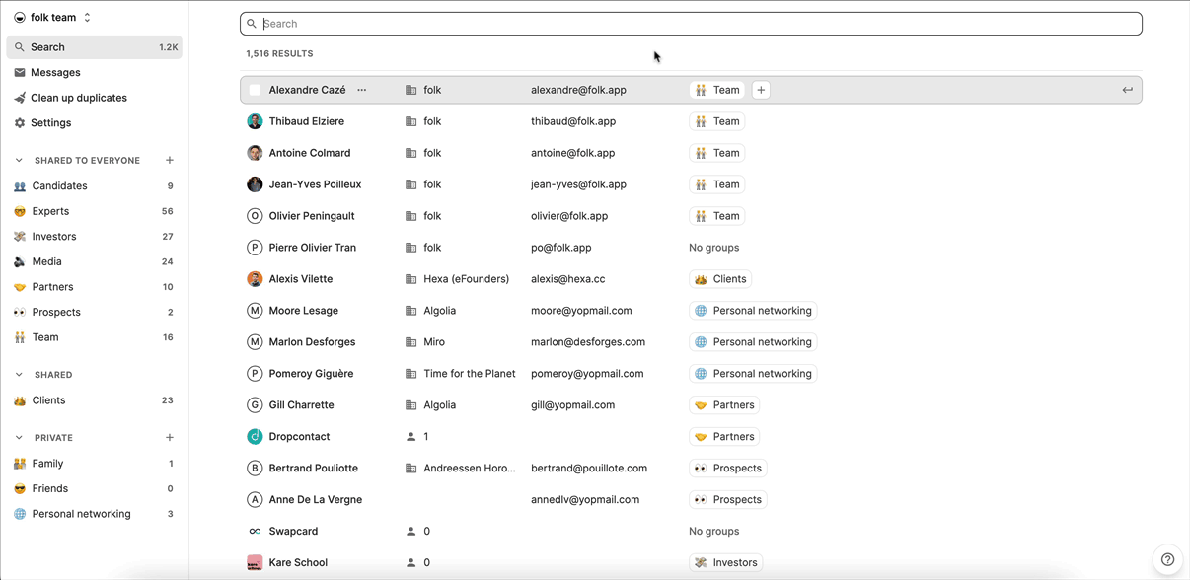
Task: Click the Prospects tag for Bertrand Pouliotte
Action: [x=728, y=469]
